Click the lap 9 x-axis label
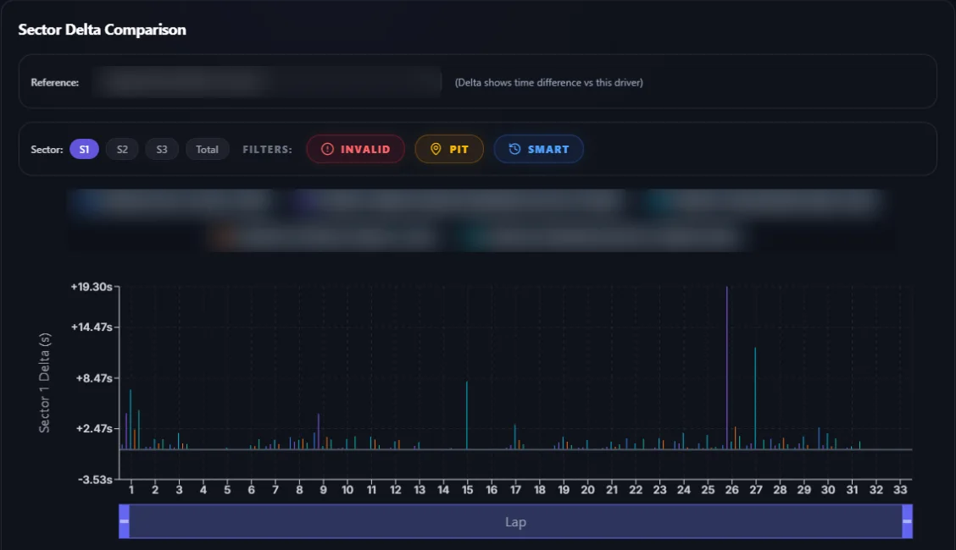Screen dimensions: 956x550 click(x=323, y=490)
